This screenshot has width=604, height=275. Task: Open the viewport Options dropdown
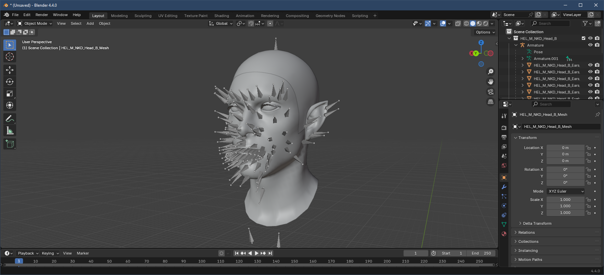485,32
